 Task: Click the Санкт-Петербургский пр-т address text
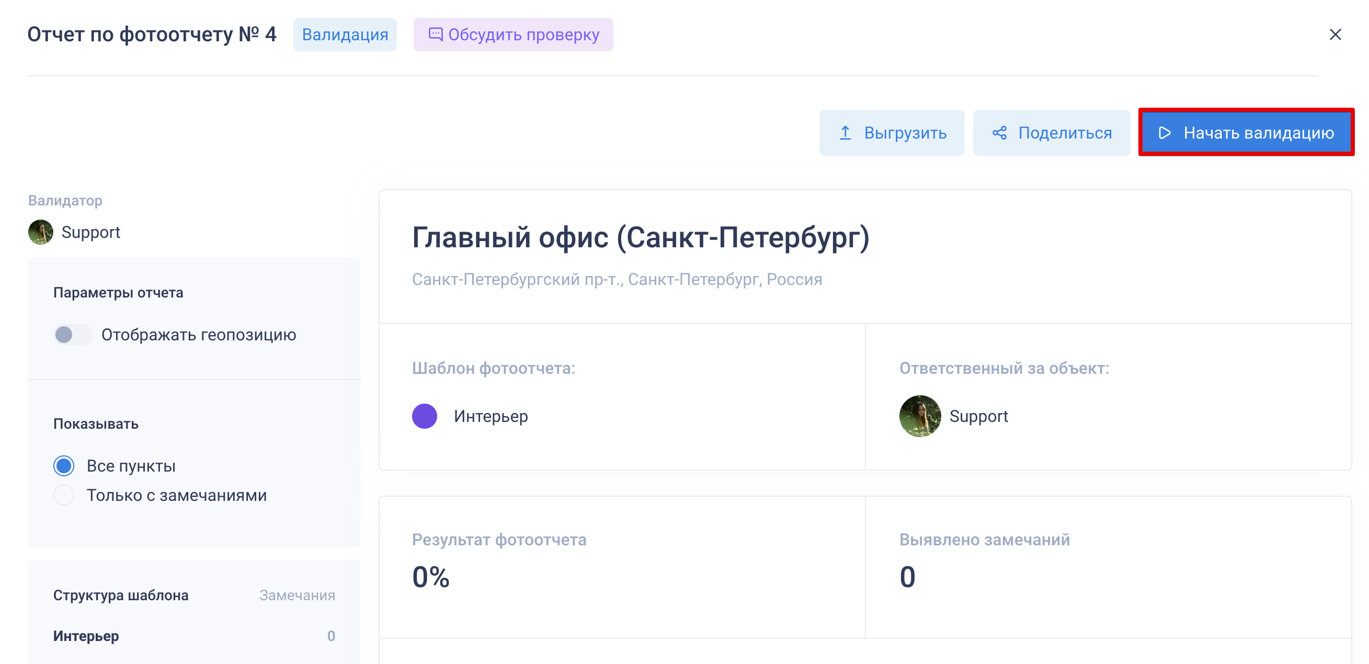(617, 279)
